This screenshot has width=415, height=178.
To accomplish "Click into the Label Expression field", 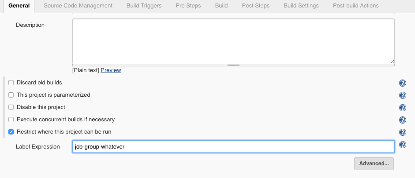I will (233, 146).
